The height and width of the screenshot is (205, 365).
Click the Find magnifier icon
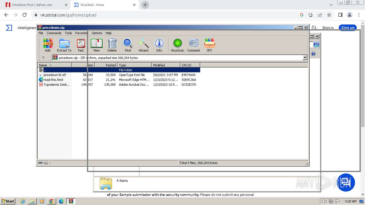(x=128, y=45)
